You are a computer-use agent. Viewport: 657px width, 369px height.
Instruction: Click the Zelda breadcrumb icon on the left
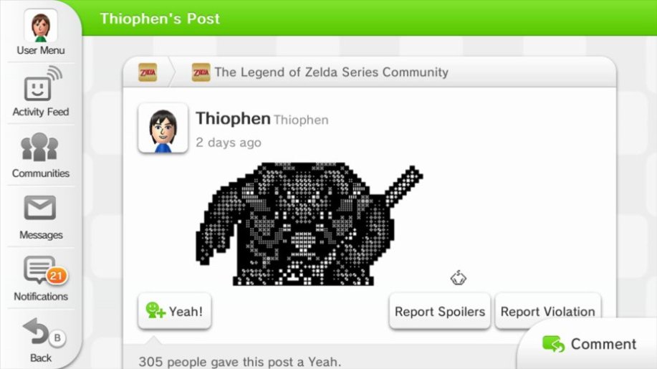(x=148, y=72)
